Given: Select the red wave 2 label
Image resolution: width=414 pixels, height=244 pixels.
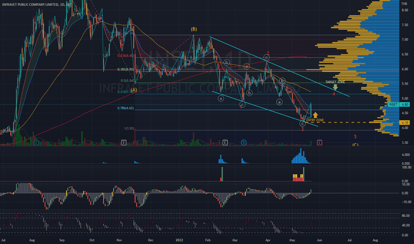Looking at the screenshot, I should coord(268,53).
